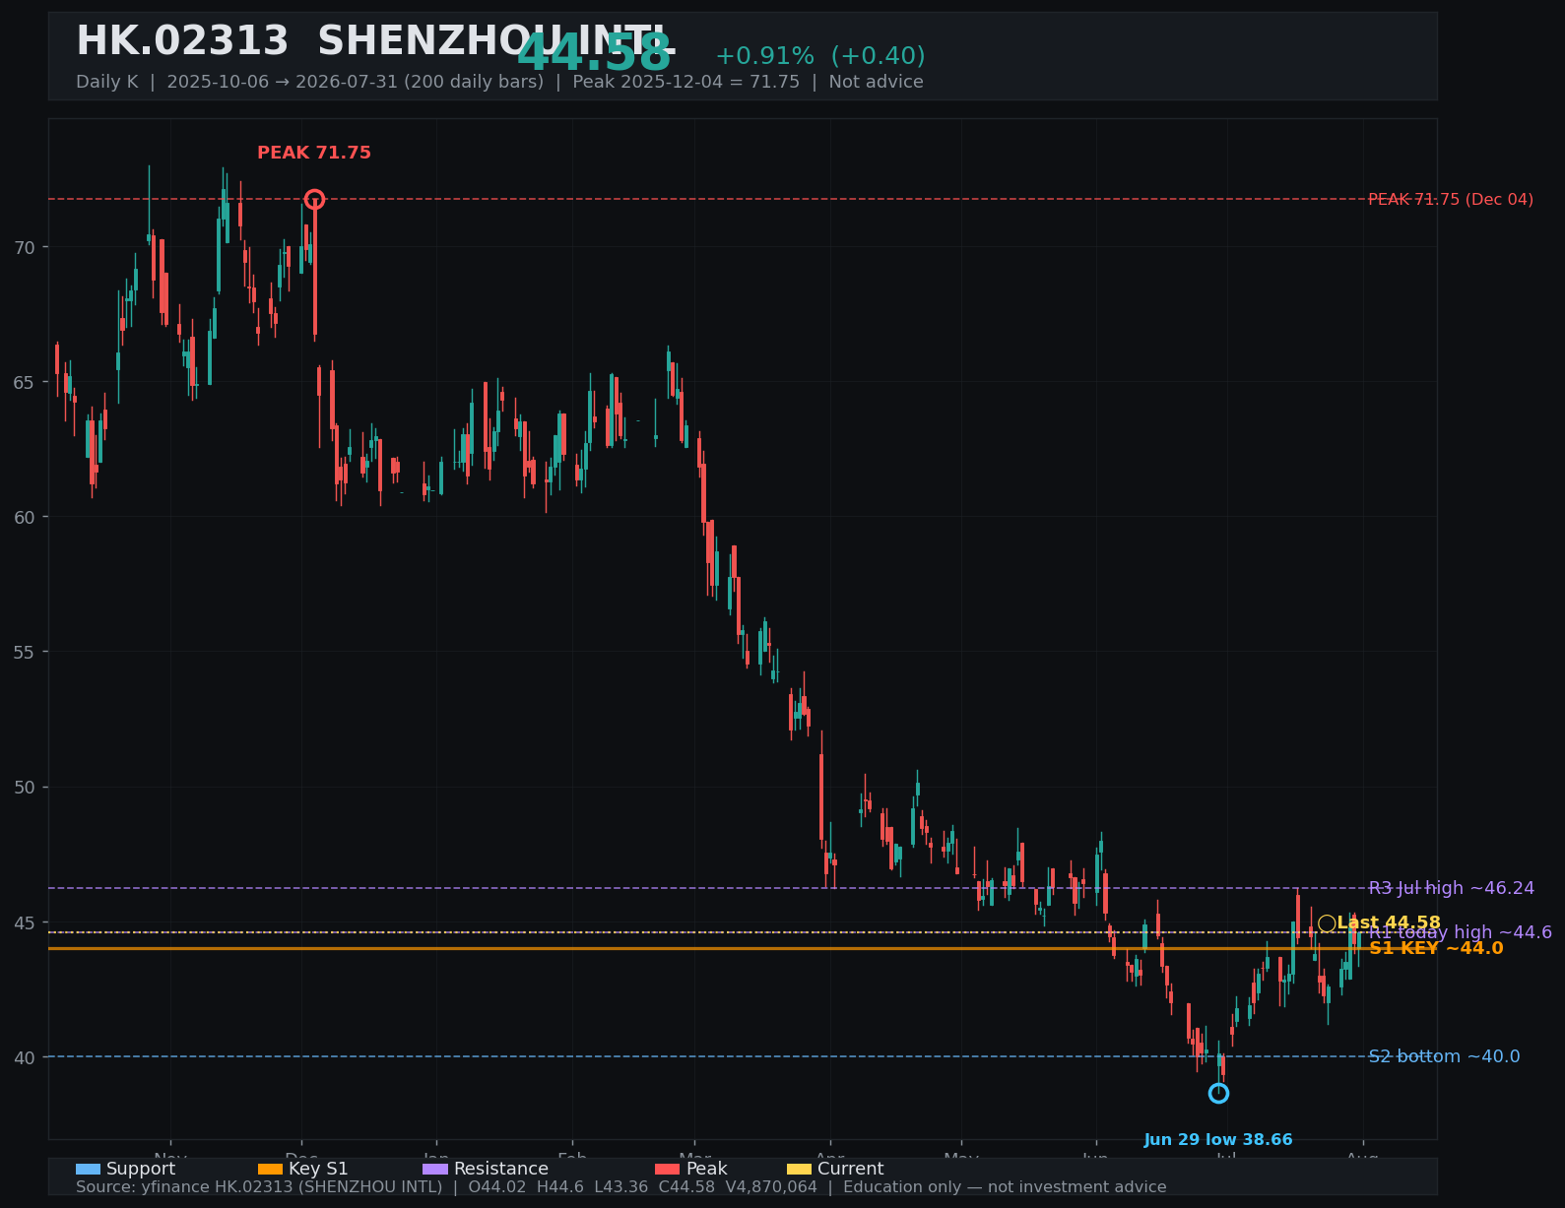The height and width of the screenshot is (1208, 1565).
Task: Click the 40 tick on the price axis
Action: click(25, 1057)
